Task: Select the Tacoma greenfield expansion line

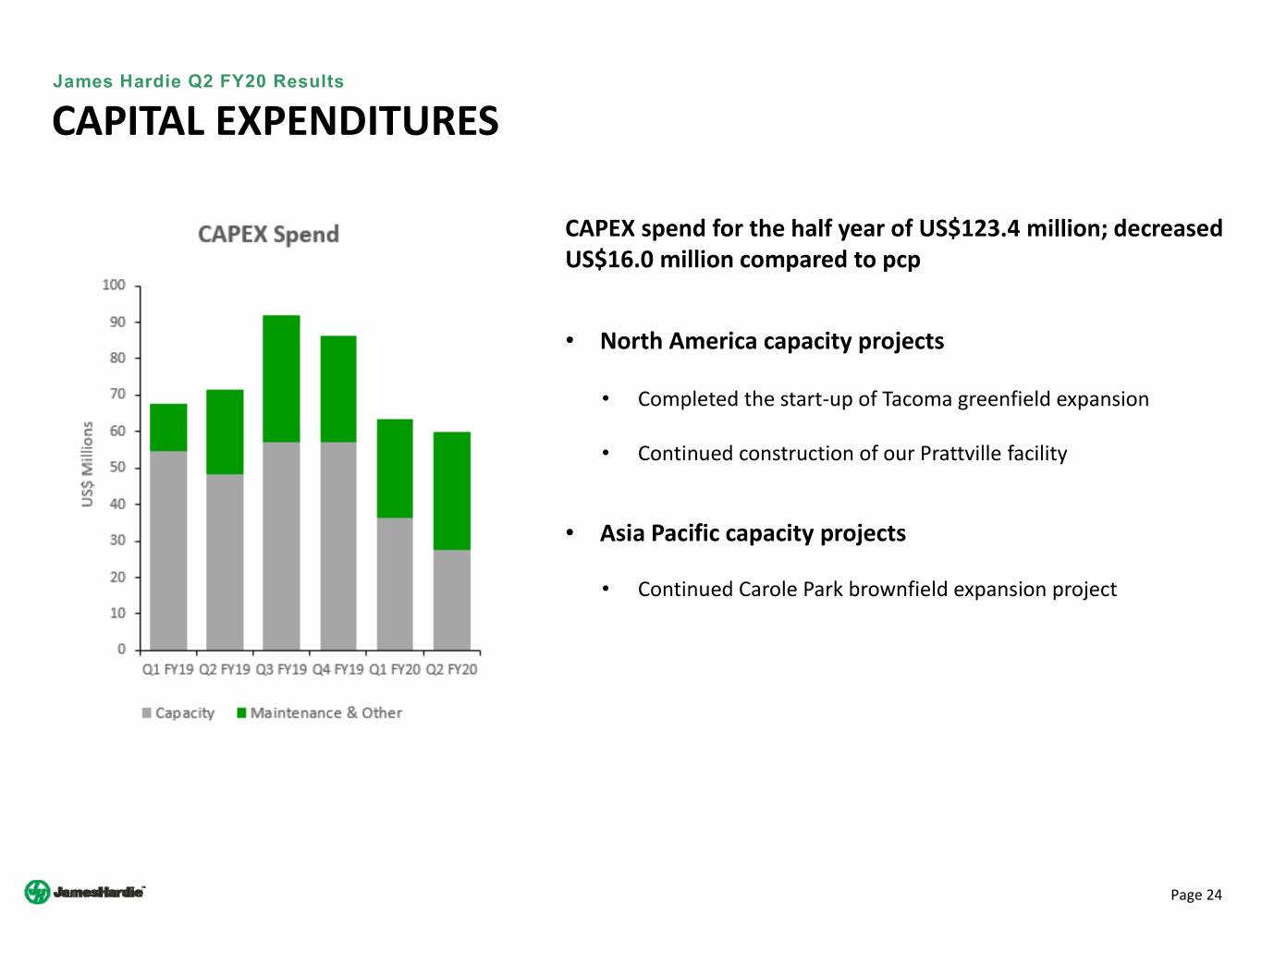Action: pos(892,399)
